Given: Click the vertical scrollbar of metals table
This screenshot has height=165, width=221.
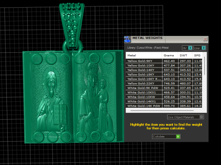Looking at the screenshot, I should click(x=204, y=66).
